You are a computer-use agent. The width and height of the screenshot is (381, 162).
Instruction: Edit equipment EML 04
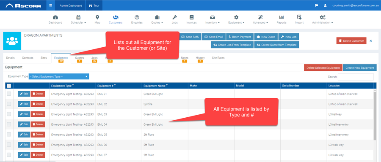24,124
